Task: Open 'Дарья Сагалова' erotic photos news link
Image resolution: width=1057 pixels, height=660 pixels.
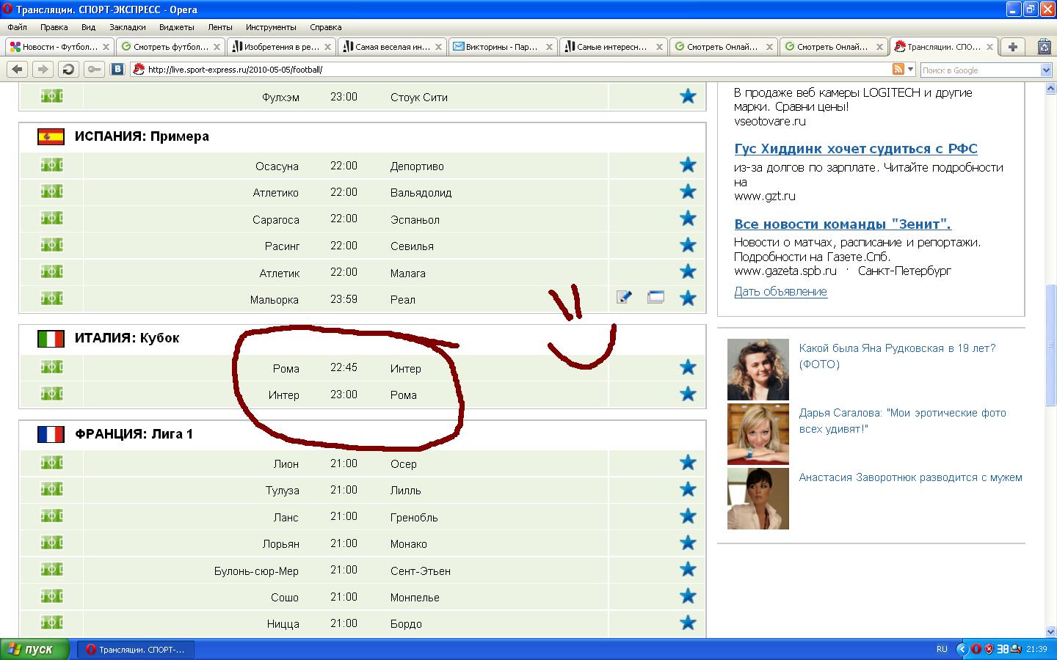Action: pos(902,420)
